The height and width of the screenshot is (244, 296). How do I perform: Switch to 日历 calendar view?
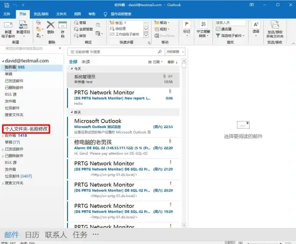point(32,235)
